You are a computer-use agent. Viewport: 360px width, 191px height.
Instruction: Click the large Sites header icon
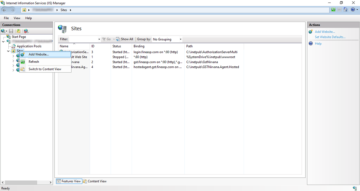pyautogui.click(x=62, y=29)
